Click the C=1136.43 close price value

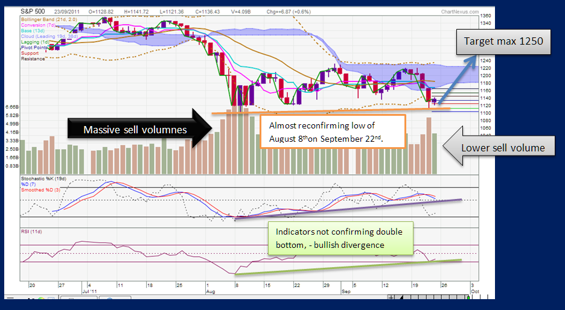pyautogui.click(x=208, y=12)
